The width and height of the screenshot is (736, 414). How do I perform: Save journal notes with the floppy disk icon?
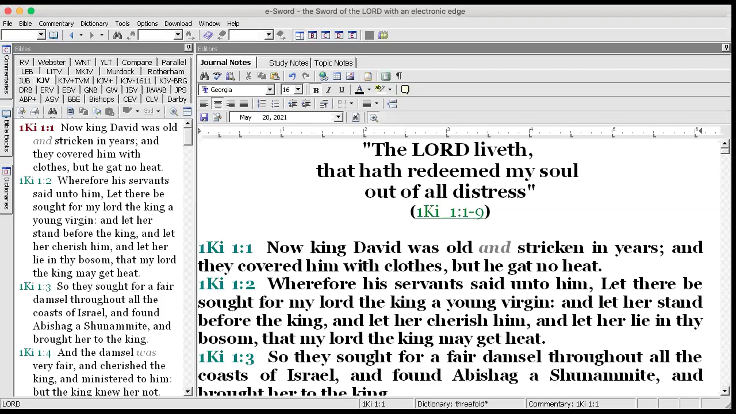coord(204,117)
